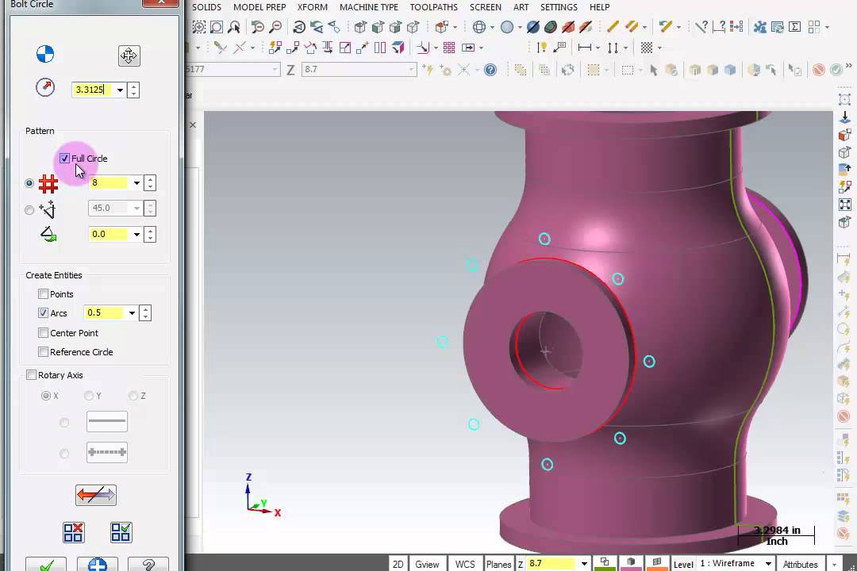
Task: Open the arc diameter 0.5 dropdown
Action: tap(132, 313)
